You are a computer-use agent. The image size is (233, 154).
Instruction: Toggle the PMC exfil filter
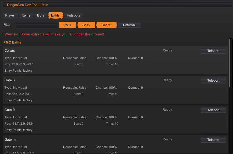pyautogui.click(x=67, y=25)
